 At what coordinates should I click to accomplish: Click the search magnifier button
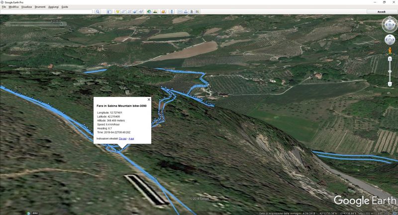98,11
